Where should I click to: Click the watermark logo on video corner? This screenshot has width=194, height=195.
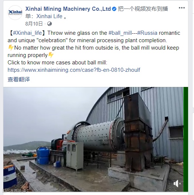[x=15, y=190]
